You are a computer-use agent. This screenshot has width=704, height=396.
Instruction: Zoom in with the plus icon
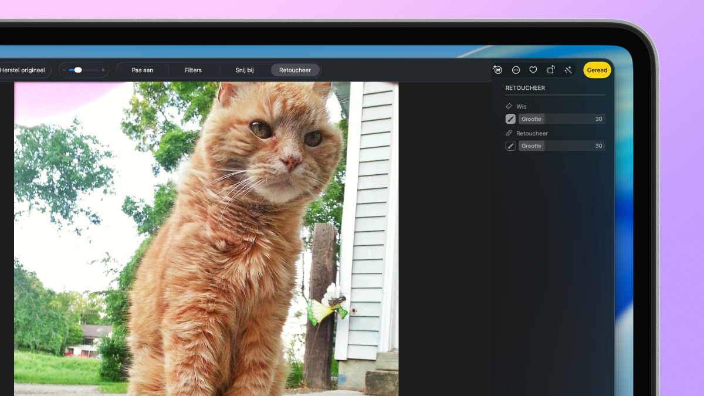pyautogui.click(x=103, y=70)
